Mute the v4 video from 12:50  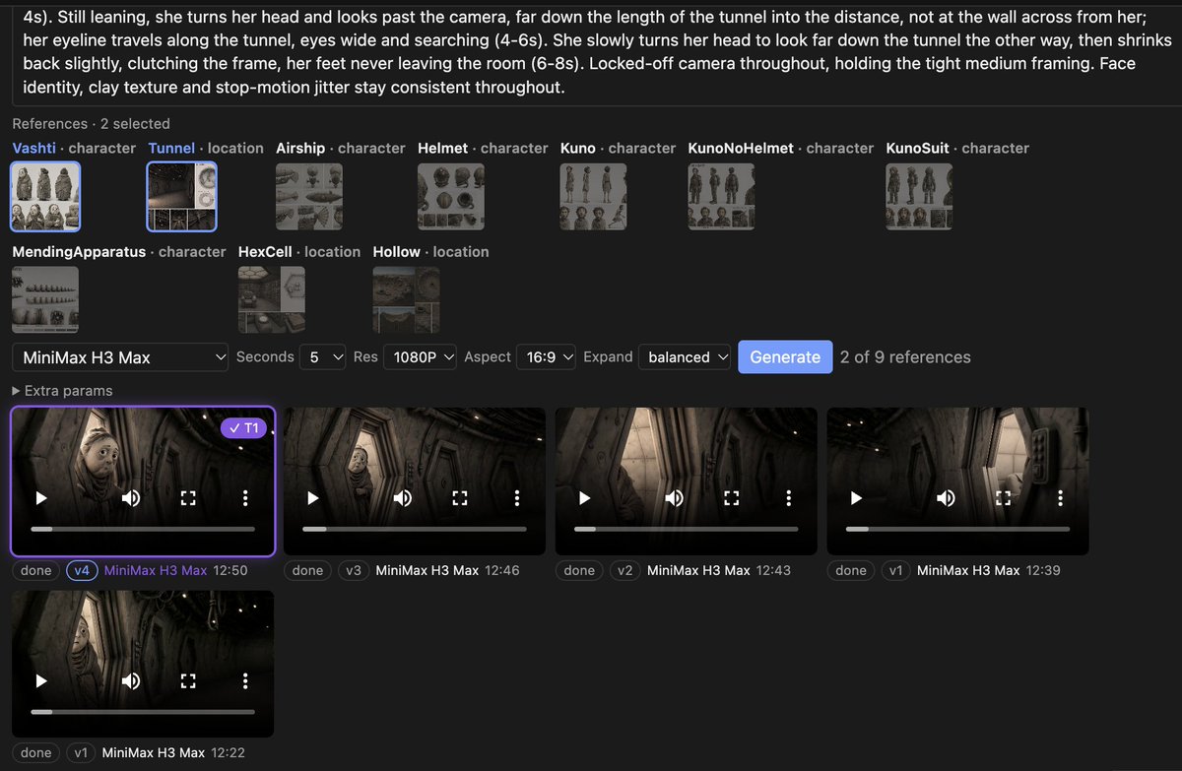(x=130, y=498)
